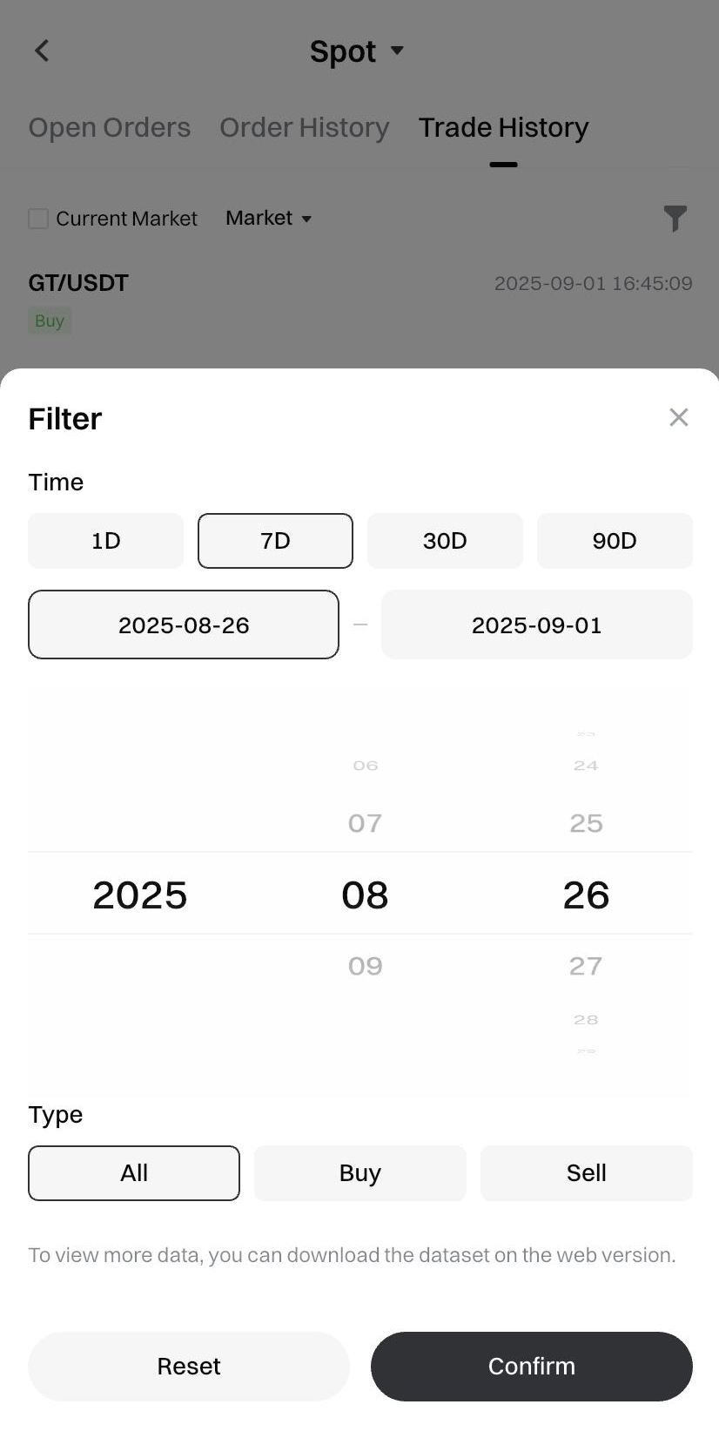Viewport: 719px width, 1445px height.
Task: Switch to the Order History tab
Action: click(304, 127)
